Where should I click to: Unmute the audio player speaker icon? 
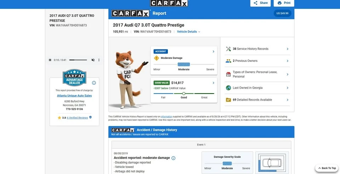click(x=93, y=60)
